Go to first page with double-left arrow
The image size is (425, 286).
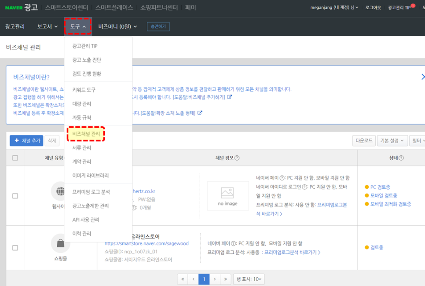[183, 279]
